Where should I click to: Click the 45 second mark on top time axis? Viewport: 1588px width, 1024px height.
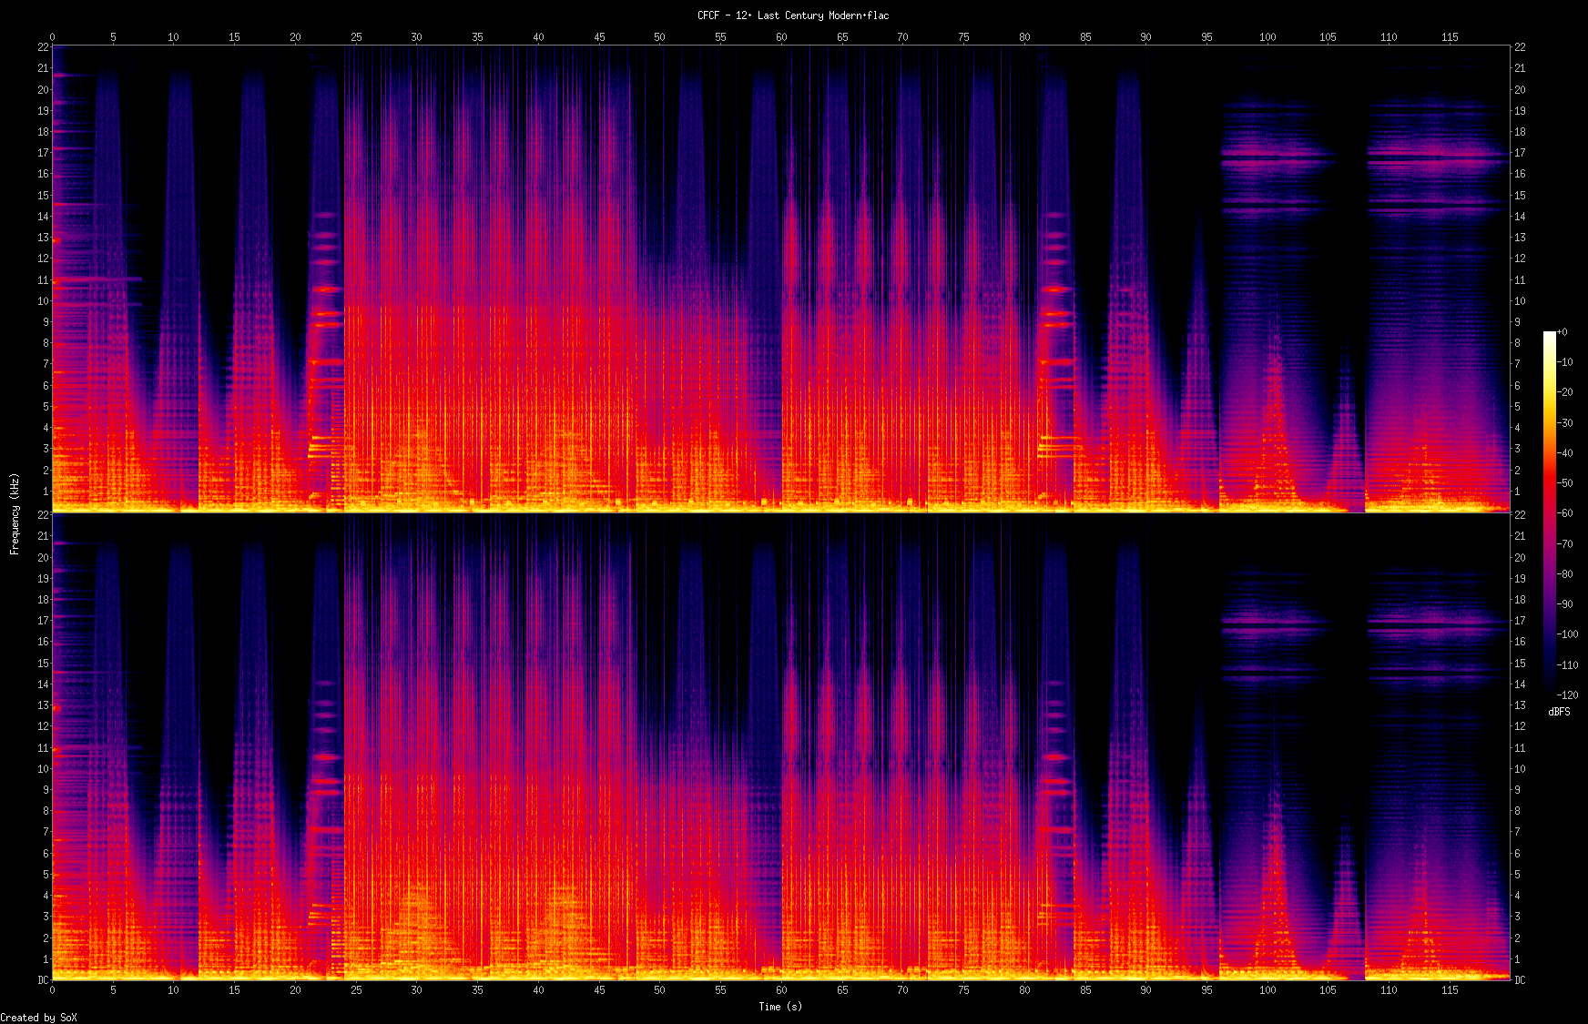[x=599, y=37]
